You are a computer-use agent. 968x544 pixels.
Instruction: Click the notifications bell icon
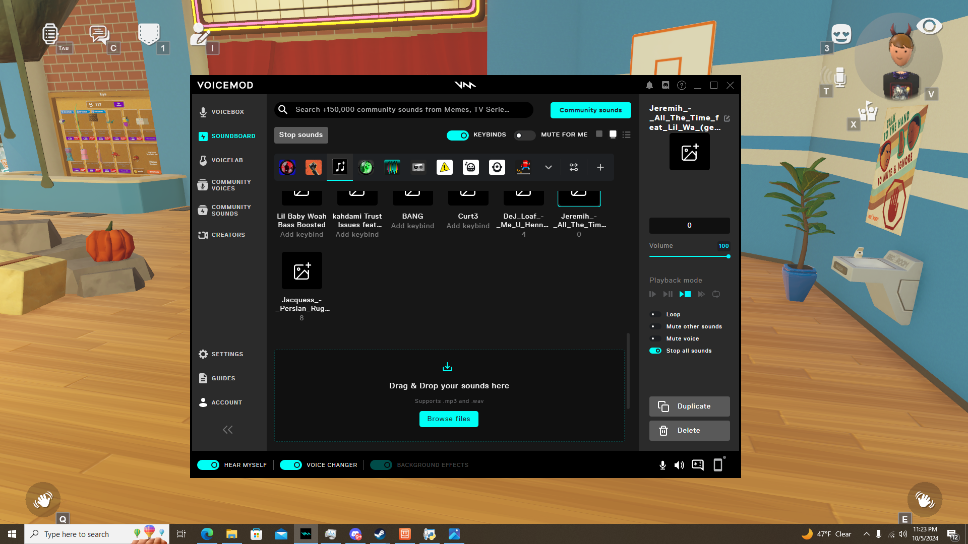[649, 86]
